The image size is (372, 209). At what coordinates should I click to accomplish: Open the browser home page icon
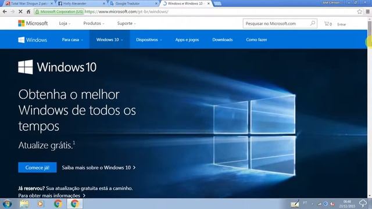coord(28,12)
